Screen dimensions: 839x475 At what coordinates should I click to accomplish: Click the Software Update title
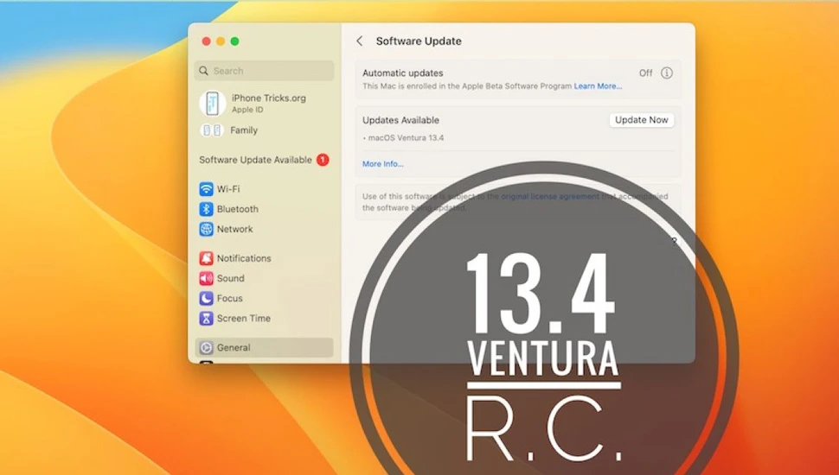419,41
